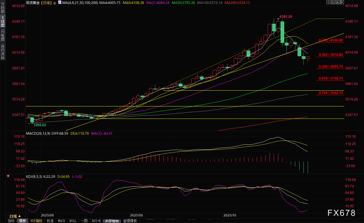This screenshot has height=223, width=364.
Task: Open the 管理模板 button
Action: [x=130, y=221]
